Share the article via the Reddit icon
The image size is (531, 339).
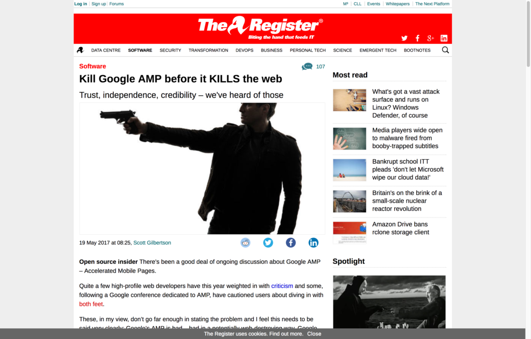point(246,243)
